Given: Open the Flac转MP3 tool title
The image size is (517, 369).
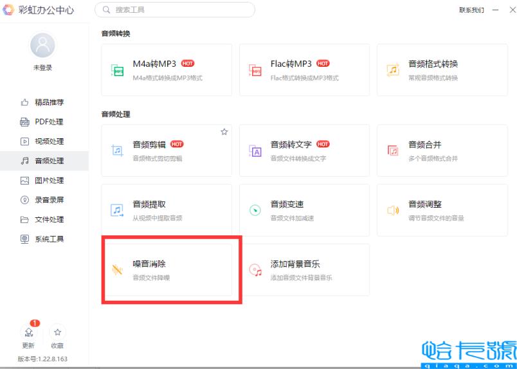Looking at the screenshot, I should (291, 64).
